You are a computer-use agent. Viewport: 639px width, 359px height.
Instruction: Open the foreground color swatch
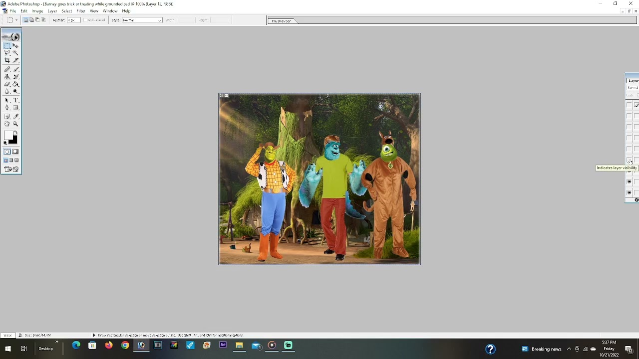(x=8, y=135)
